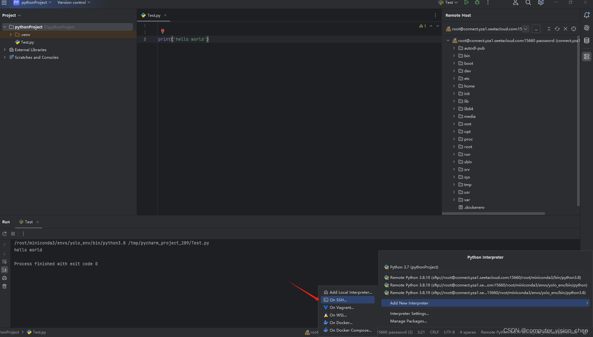Click 4 spaces indent setting
This screenshot has height=337, width=593.
467,332
